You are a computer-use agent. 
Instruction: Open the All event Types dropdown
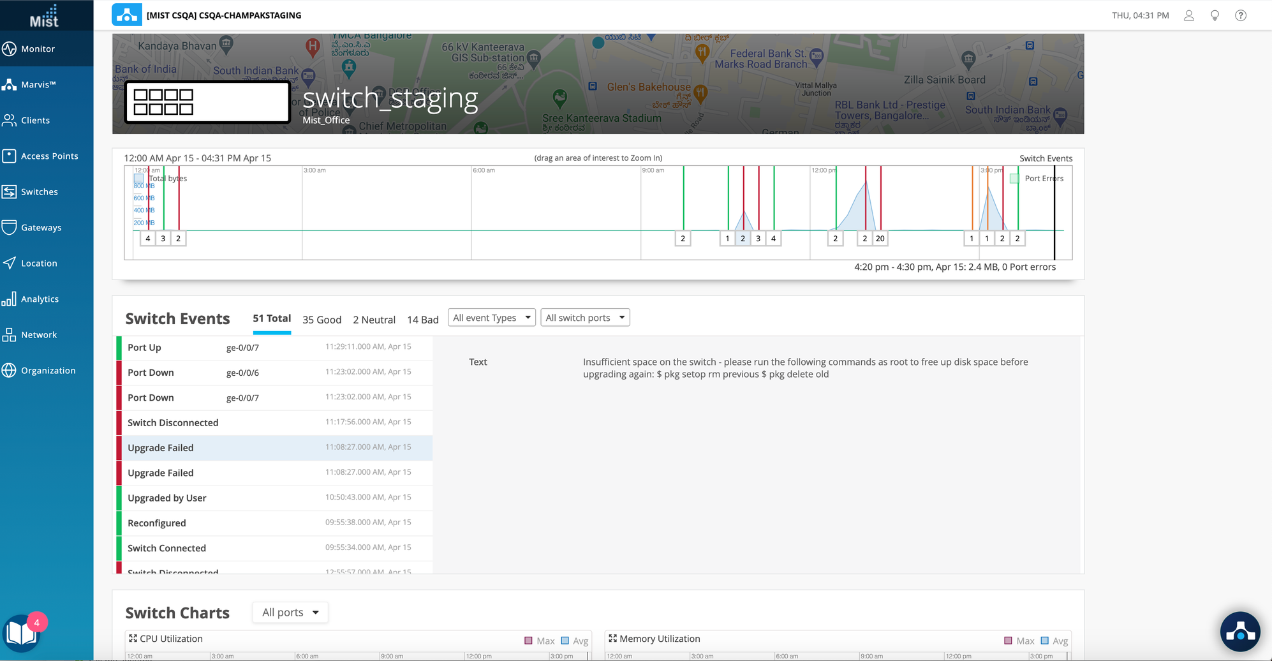(x=491, y=318)
